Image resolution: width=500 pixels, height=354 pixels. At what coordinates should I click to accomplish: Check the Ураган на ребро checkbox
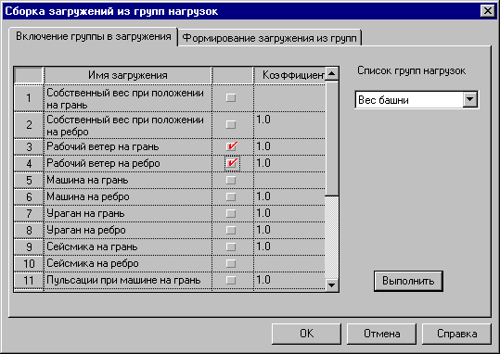pos(231,230)
